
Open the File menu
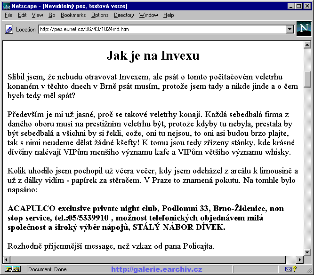click(8, 15)
